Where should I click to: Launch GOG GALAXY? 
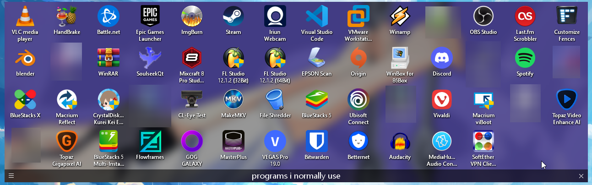(x=192, y=142)
